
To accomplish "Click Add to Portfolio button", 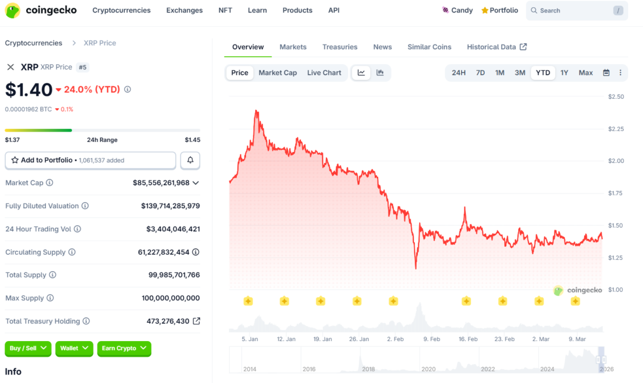I will (90, 160).
